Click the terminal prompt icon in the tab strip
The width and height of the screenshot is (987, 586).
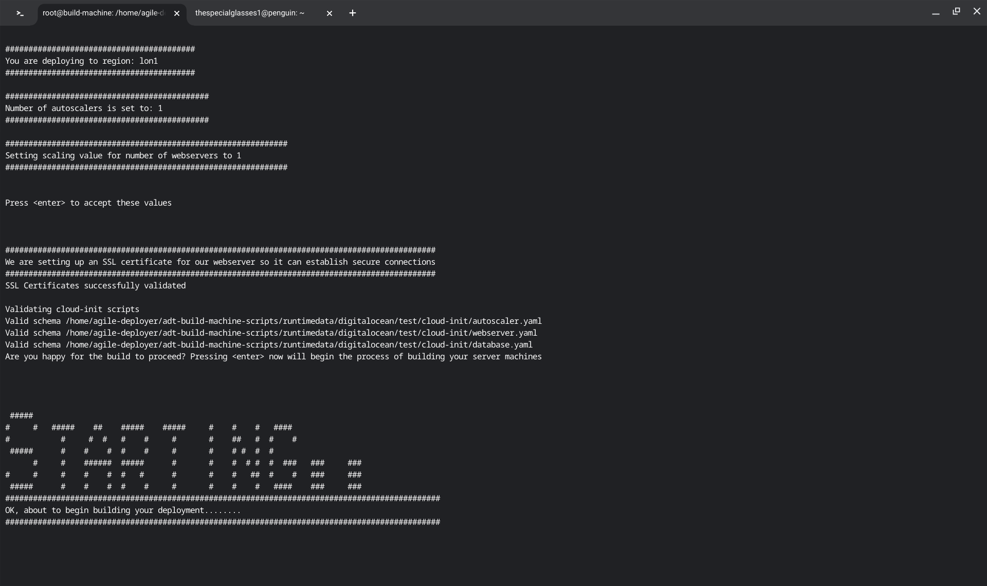pyautogui.click(x=20, y=13)
